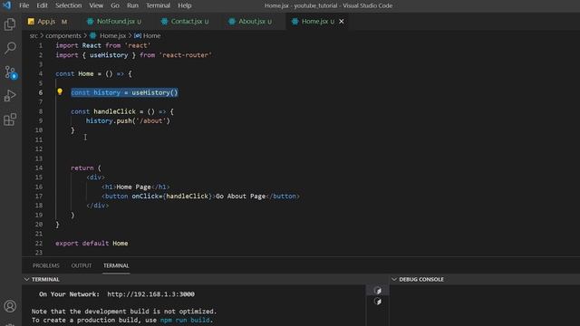
Task: Click 'Go About Page' button text in JSX
Action: 241,196
